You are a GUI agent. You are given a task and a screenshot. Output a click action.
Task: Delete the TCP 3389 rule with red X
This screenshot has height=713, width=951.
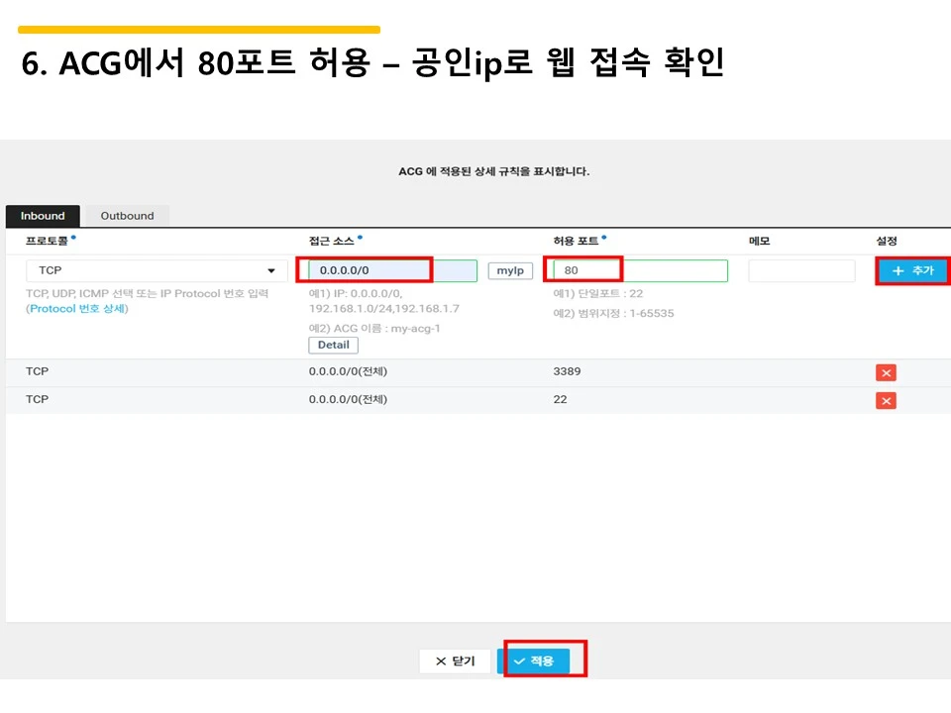coord(885,372)
